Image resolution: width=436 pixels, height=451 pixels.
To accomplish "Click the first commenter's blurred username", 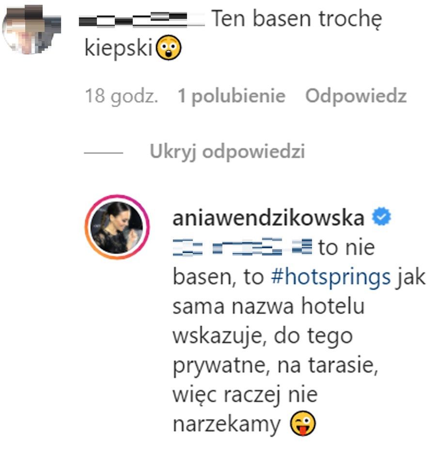I will pyautogui.click(x=141, y=19).
